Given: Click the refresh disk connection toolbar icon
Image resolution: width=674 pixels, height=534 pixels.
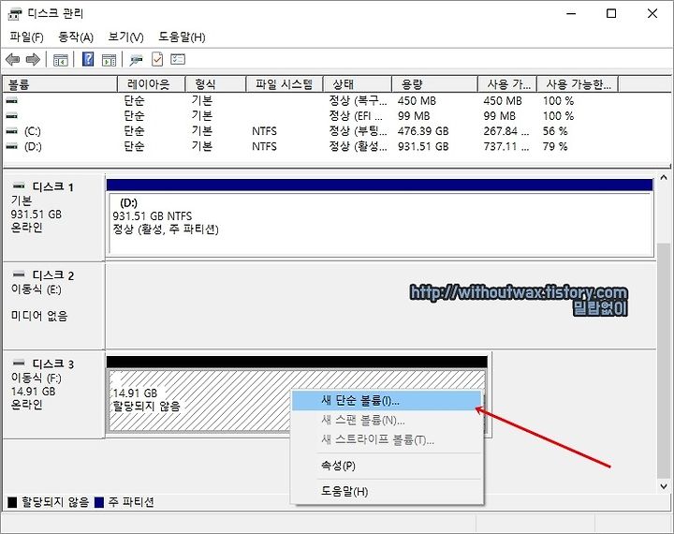Looking at the screenshot, I should click(x=137, y=60).
